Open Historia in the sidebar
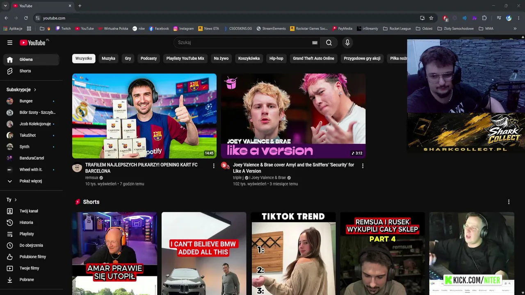The width and height of the screenshot is (525, 295). tap(31, 222)
